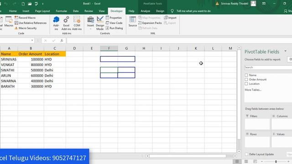Check the Order Amount field

[246, 79]
